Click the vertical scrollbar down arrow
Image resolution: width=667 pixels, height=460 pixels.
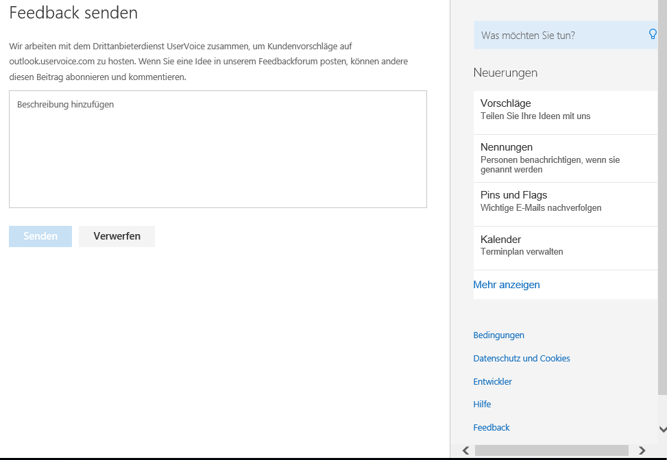tap(663, 429)
